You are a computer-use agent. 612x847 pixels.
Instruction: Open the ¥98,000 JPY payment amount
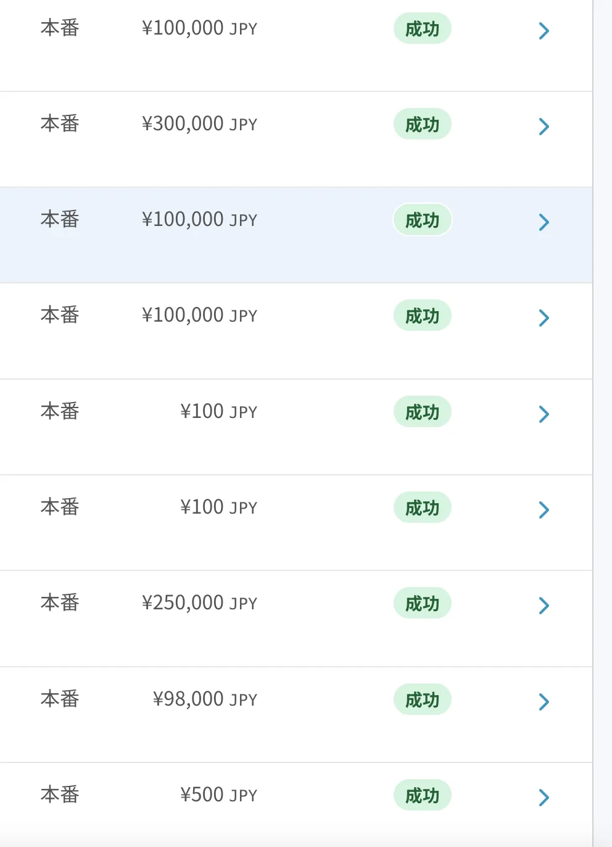pyautogui.click(x=205, y=699)
